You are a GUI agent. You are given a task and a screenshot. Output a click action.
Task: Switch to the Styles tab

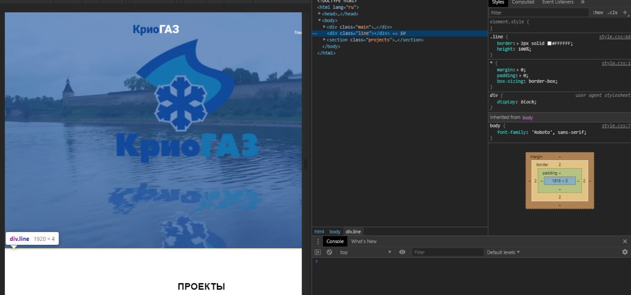(x=498, y=2)
